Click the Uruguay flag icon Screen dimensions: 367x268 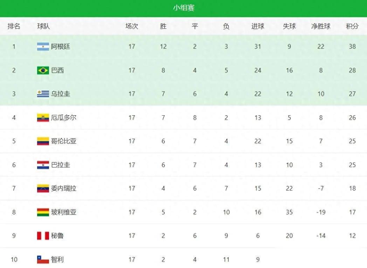[43, 94]
